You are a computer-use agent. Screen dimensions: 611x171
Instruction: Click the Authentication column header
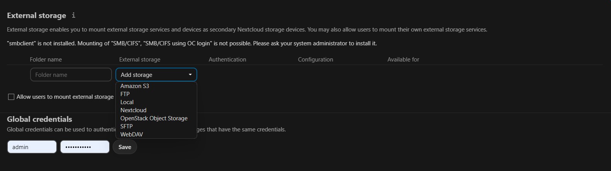[227, 60]
